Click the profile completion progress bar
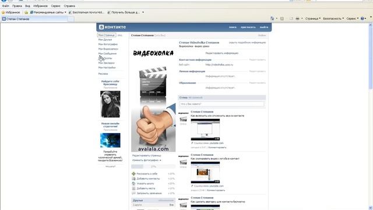 (153, 166)
